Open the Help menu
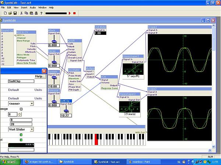 point(51,8)
